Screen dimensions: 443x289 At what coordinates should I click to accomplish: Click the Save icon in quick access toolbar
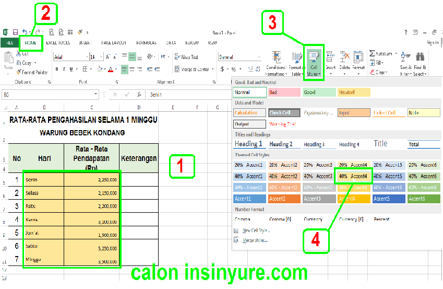(15, 32)
